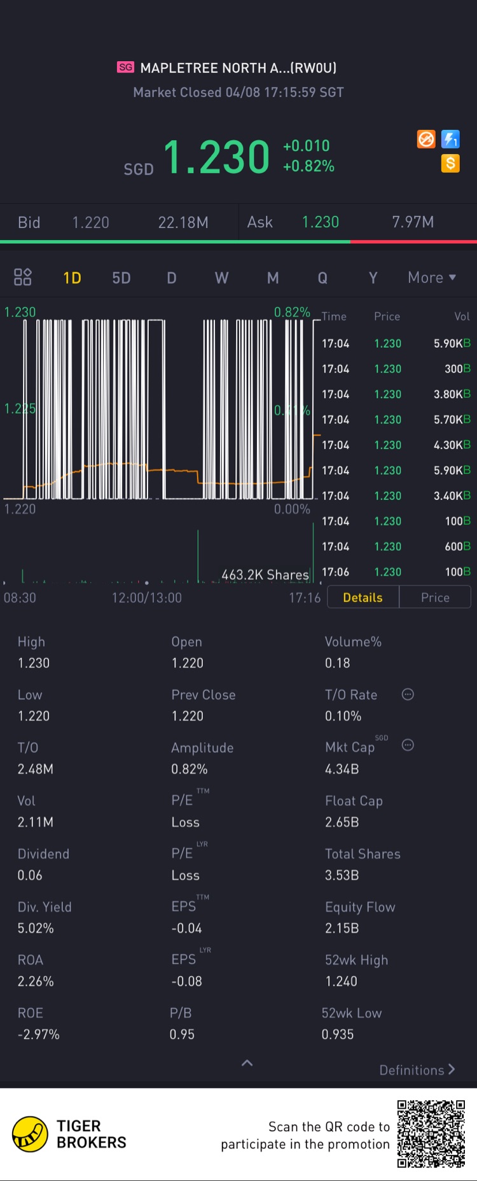Image resolution: width=477 pixels, height=1181 pixels.
Task: Tap the blue lightning bolt icon
Action: 450,139
